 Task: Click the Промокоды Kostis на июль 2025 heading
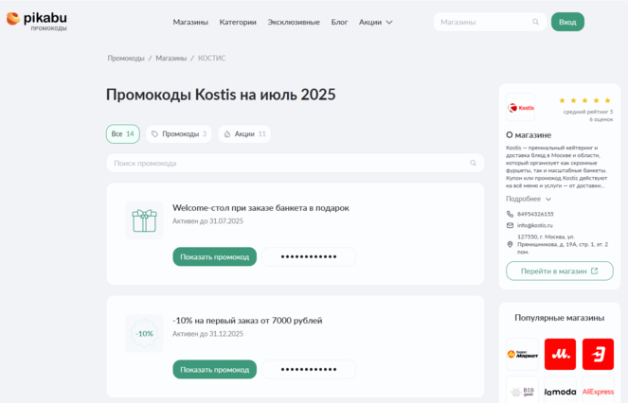(x=221, y=95)
